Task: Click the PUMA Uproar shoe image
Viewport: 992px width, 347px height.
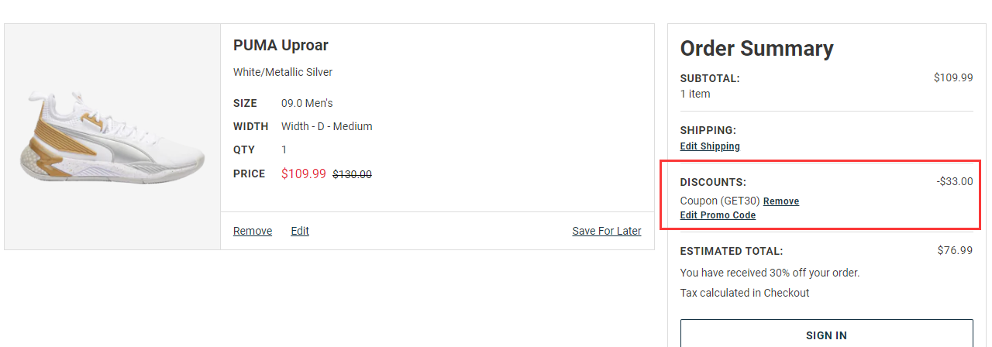Action: (113, 138)
